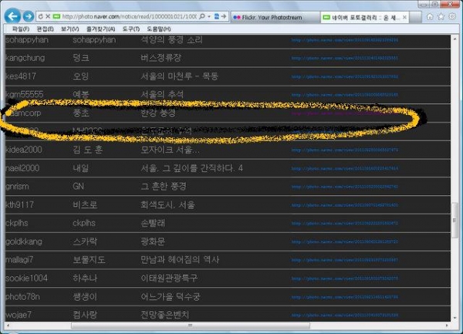Screen dimensions: 463x334
Task: Open photo link in goldkkang row
Action: [x=345, y=241]
